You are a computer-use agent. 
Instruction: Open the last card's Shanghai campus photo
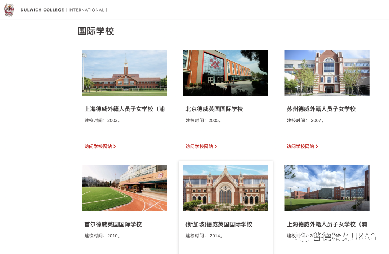[327, 188]
